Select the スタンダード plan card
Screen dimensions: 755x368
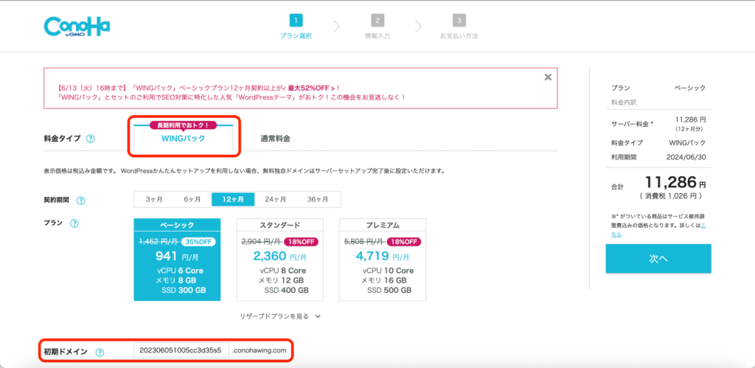[279, 260]
